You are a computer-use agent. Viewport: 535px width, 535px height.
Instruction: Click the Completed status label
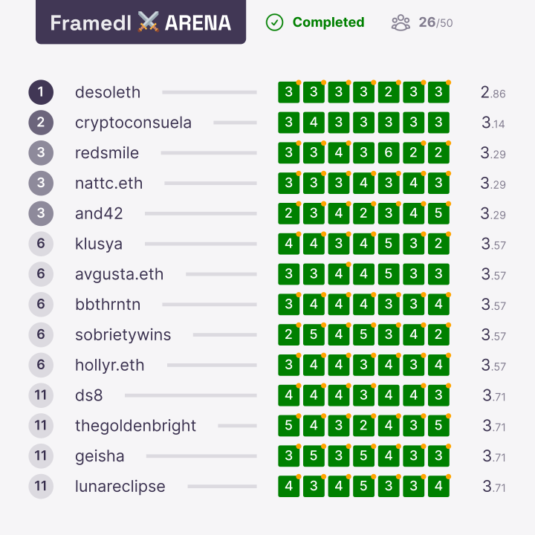coord(328,22)
